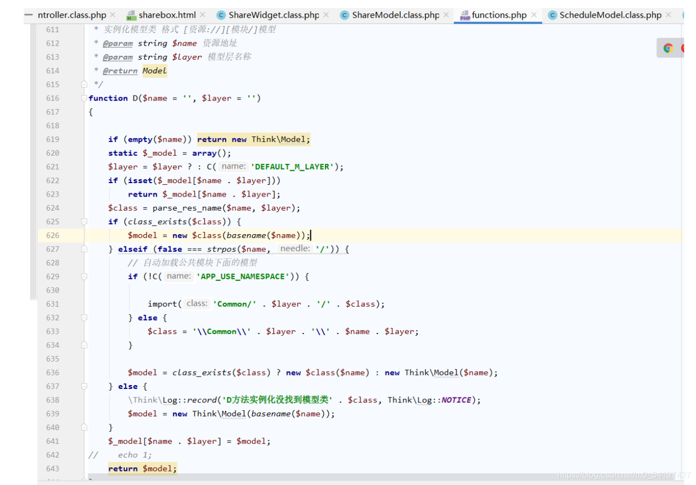Click the class icon on ScheduleModel.class.php tab
The height and width of the screenshot is (485, 696).
coord(552,15)
